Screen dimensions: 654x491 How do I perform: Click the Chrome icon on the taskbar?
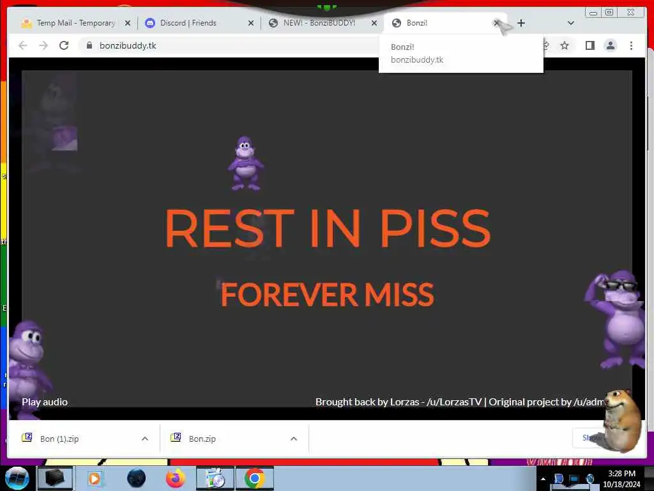(255, 478)
